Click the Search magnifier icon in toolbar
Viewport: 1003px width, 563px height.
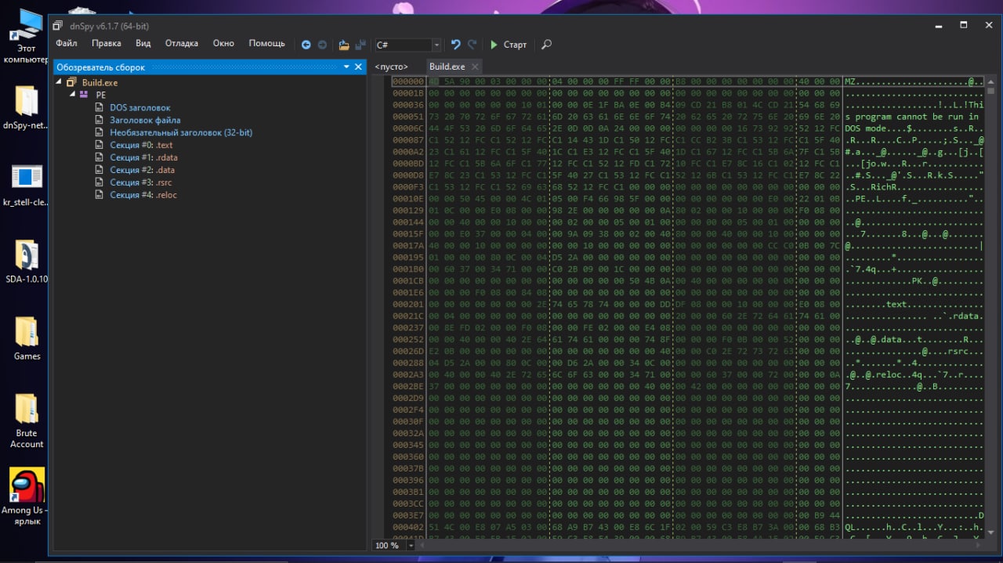pyautogui.click(x=546, y=45)
